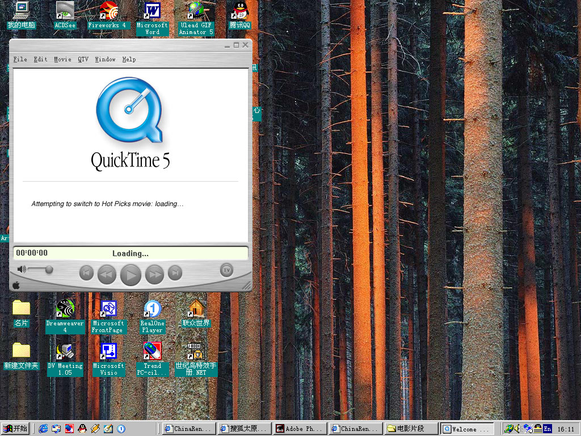Launch Internet Explorer from Quick Launch
Image resolution: width=581 pixels, height=436 pixels.
pos(43,429)
